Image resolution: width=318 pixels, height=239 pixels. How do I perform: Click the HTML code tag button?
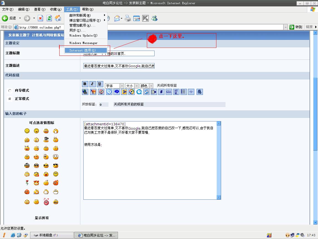click(x=176, y=92)
